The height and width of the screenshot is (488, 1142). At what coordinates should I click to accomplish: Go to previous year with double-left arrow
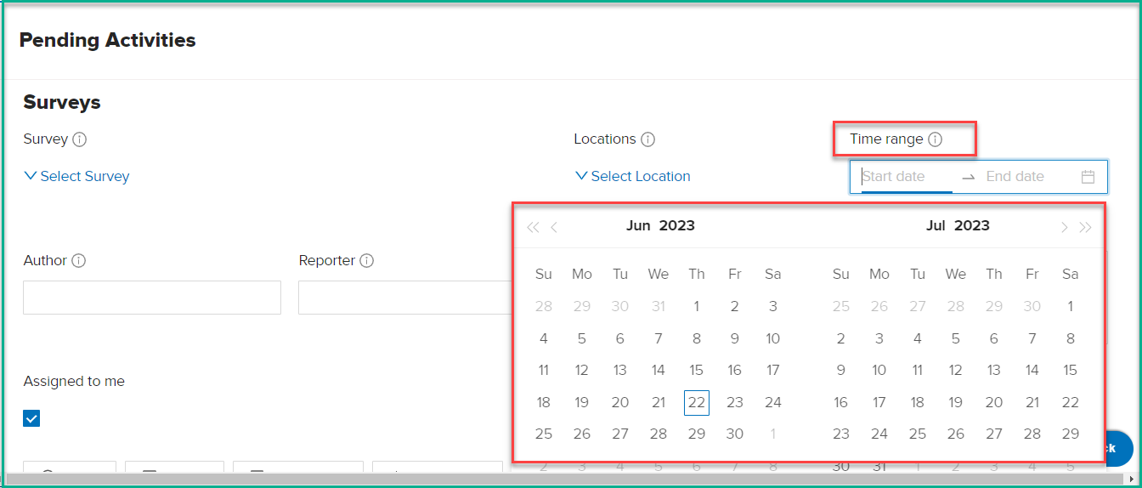coord(533,227)
